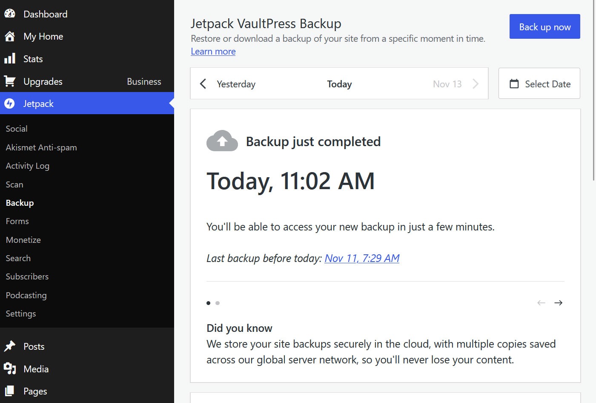Open the Learn more link
596x403 pixels.
point(213,51)
